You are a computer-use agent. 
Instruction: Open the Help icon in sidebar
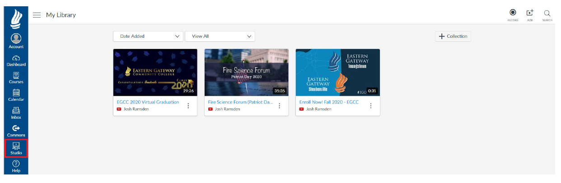(16, 166)
